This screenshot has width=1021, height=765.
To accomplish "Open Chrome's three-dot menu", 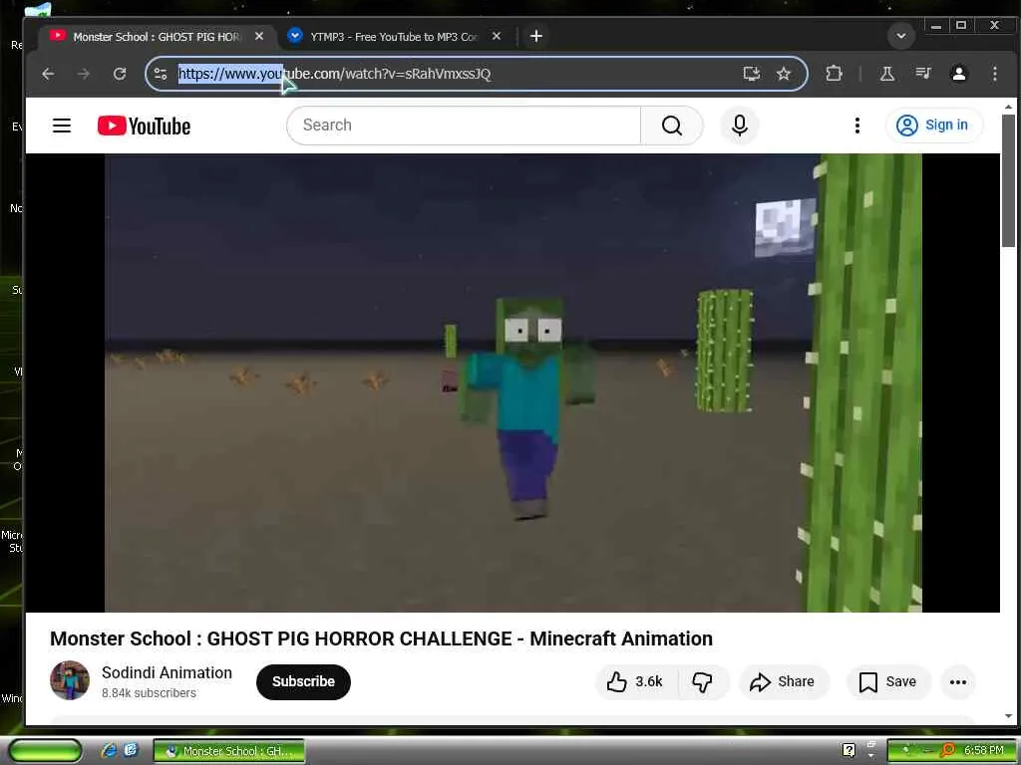I will pos(995,74).
